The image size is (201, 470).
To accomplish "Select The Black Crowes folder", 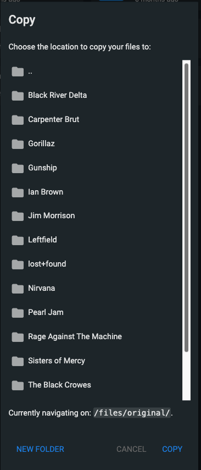I will (95, 385).
